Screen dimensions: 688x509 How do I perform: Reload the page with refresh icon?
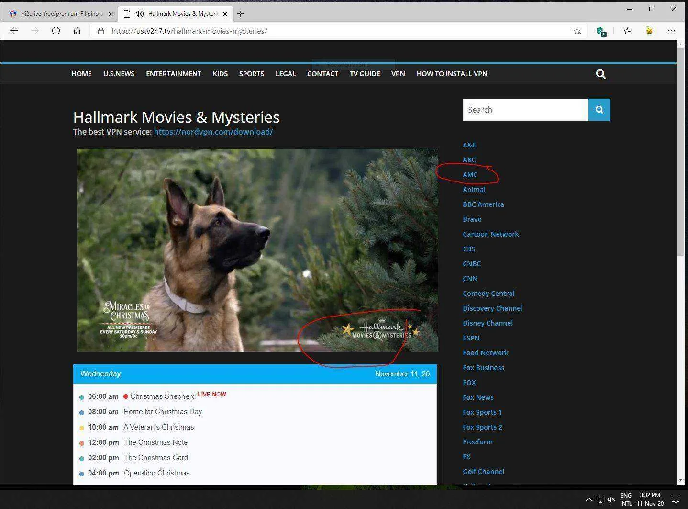(56, 31)
